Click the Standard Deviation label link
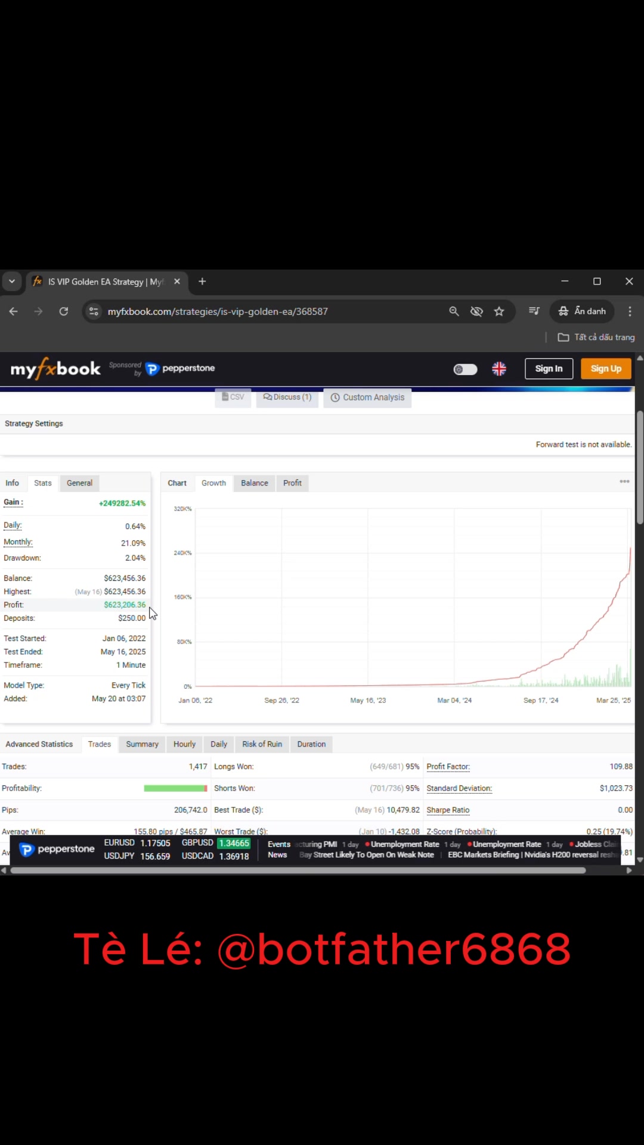This screenshot has width=644, height=1145. click(459, 788)
